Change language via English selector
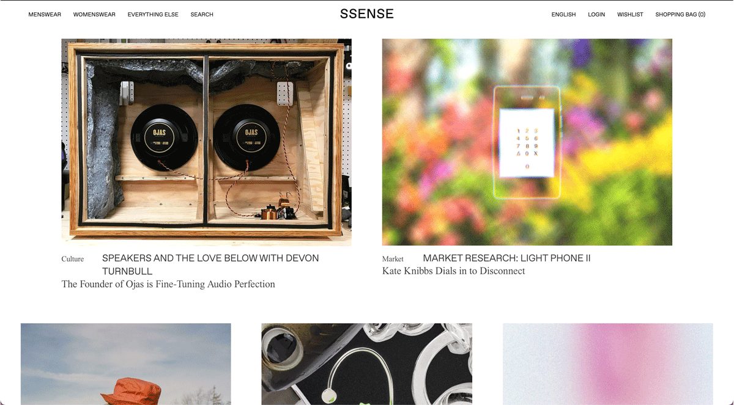This screenshot has width=734, height=405. pyautogui.click(x=563, y=15)
